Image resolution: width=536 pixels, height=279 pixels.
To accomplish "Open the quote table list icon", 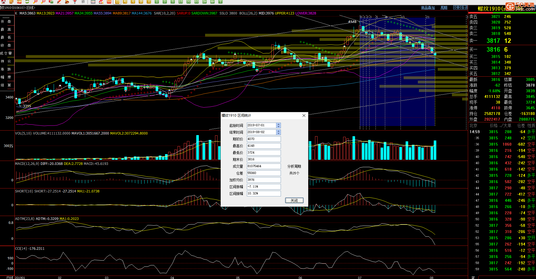I will pyautogui.click(x=93, y=1).
